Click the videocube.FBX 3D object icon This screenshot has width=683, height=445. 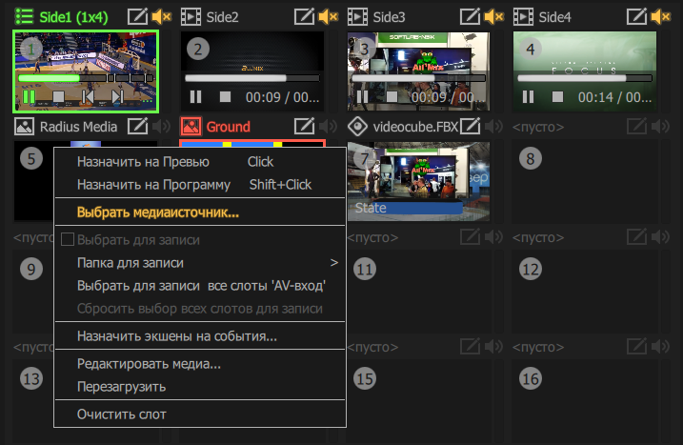(357, 127)
